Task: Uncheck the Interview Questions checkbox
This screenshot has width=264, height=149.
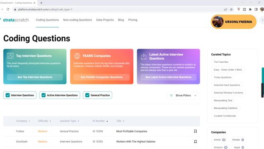Action: [x=7, y=95]
